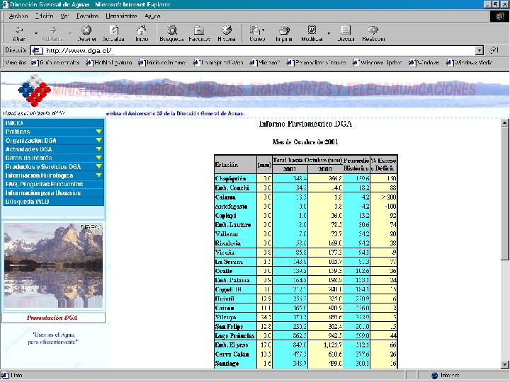Open the Windows Media links shortcut
The height and width of the screenshot is (382, 510).
[470, 62]
